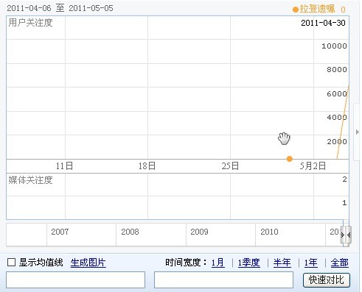Select 2008 on the year timeline
This screenshot has height=292, width=362.
(130, 232)
